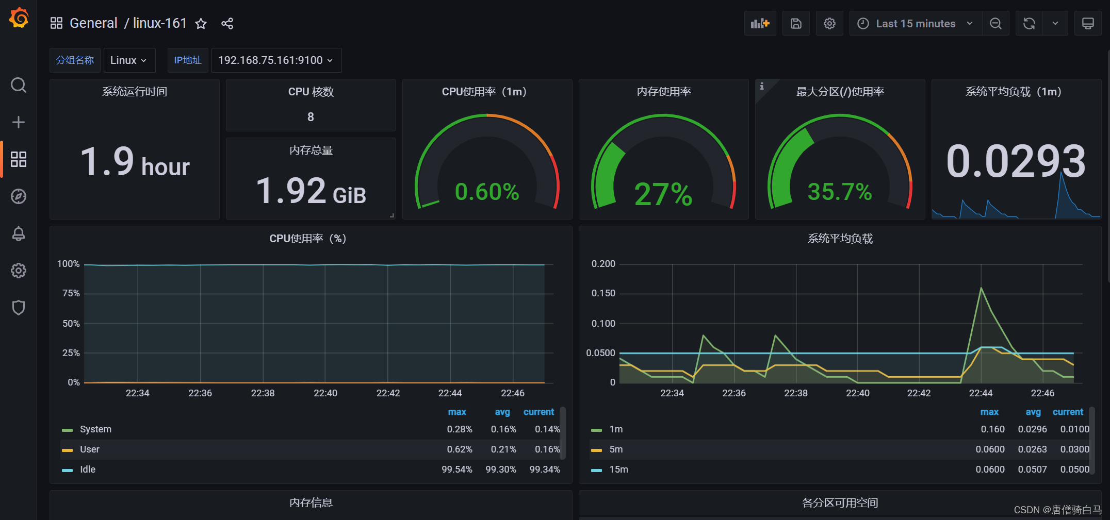Change the System series color swatch
Image resolution: width=1110 pixels, height=520 pixels.
pos(68,430)
